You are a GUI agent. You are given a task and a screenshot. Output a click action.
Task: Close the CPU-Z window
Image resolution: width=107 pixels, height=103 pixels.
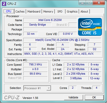pos(99,3)
